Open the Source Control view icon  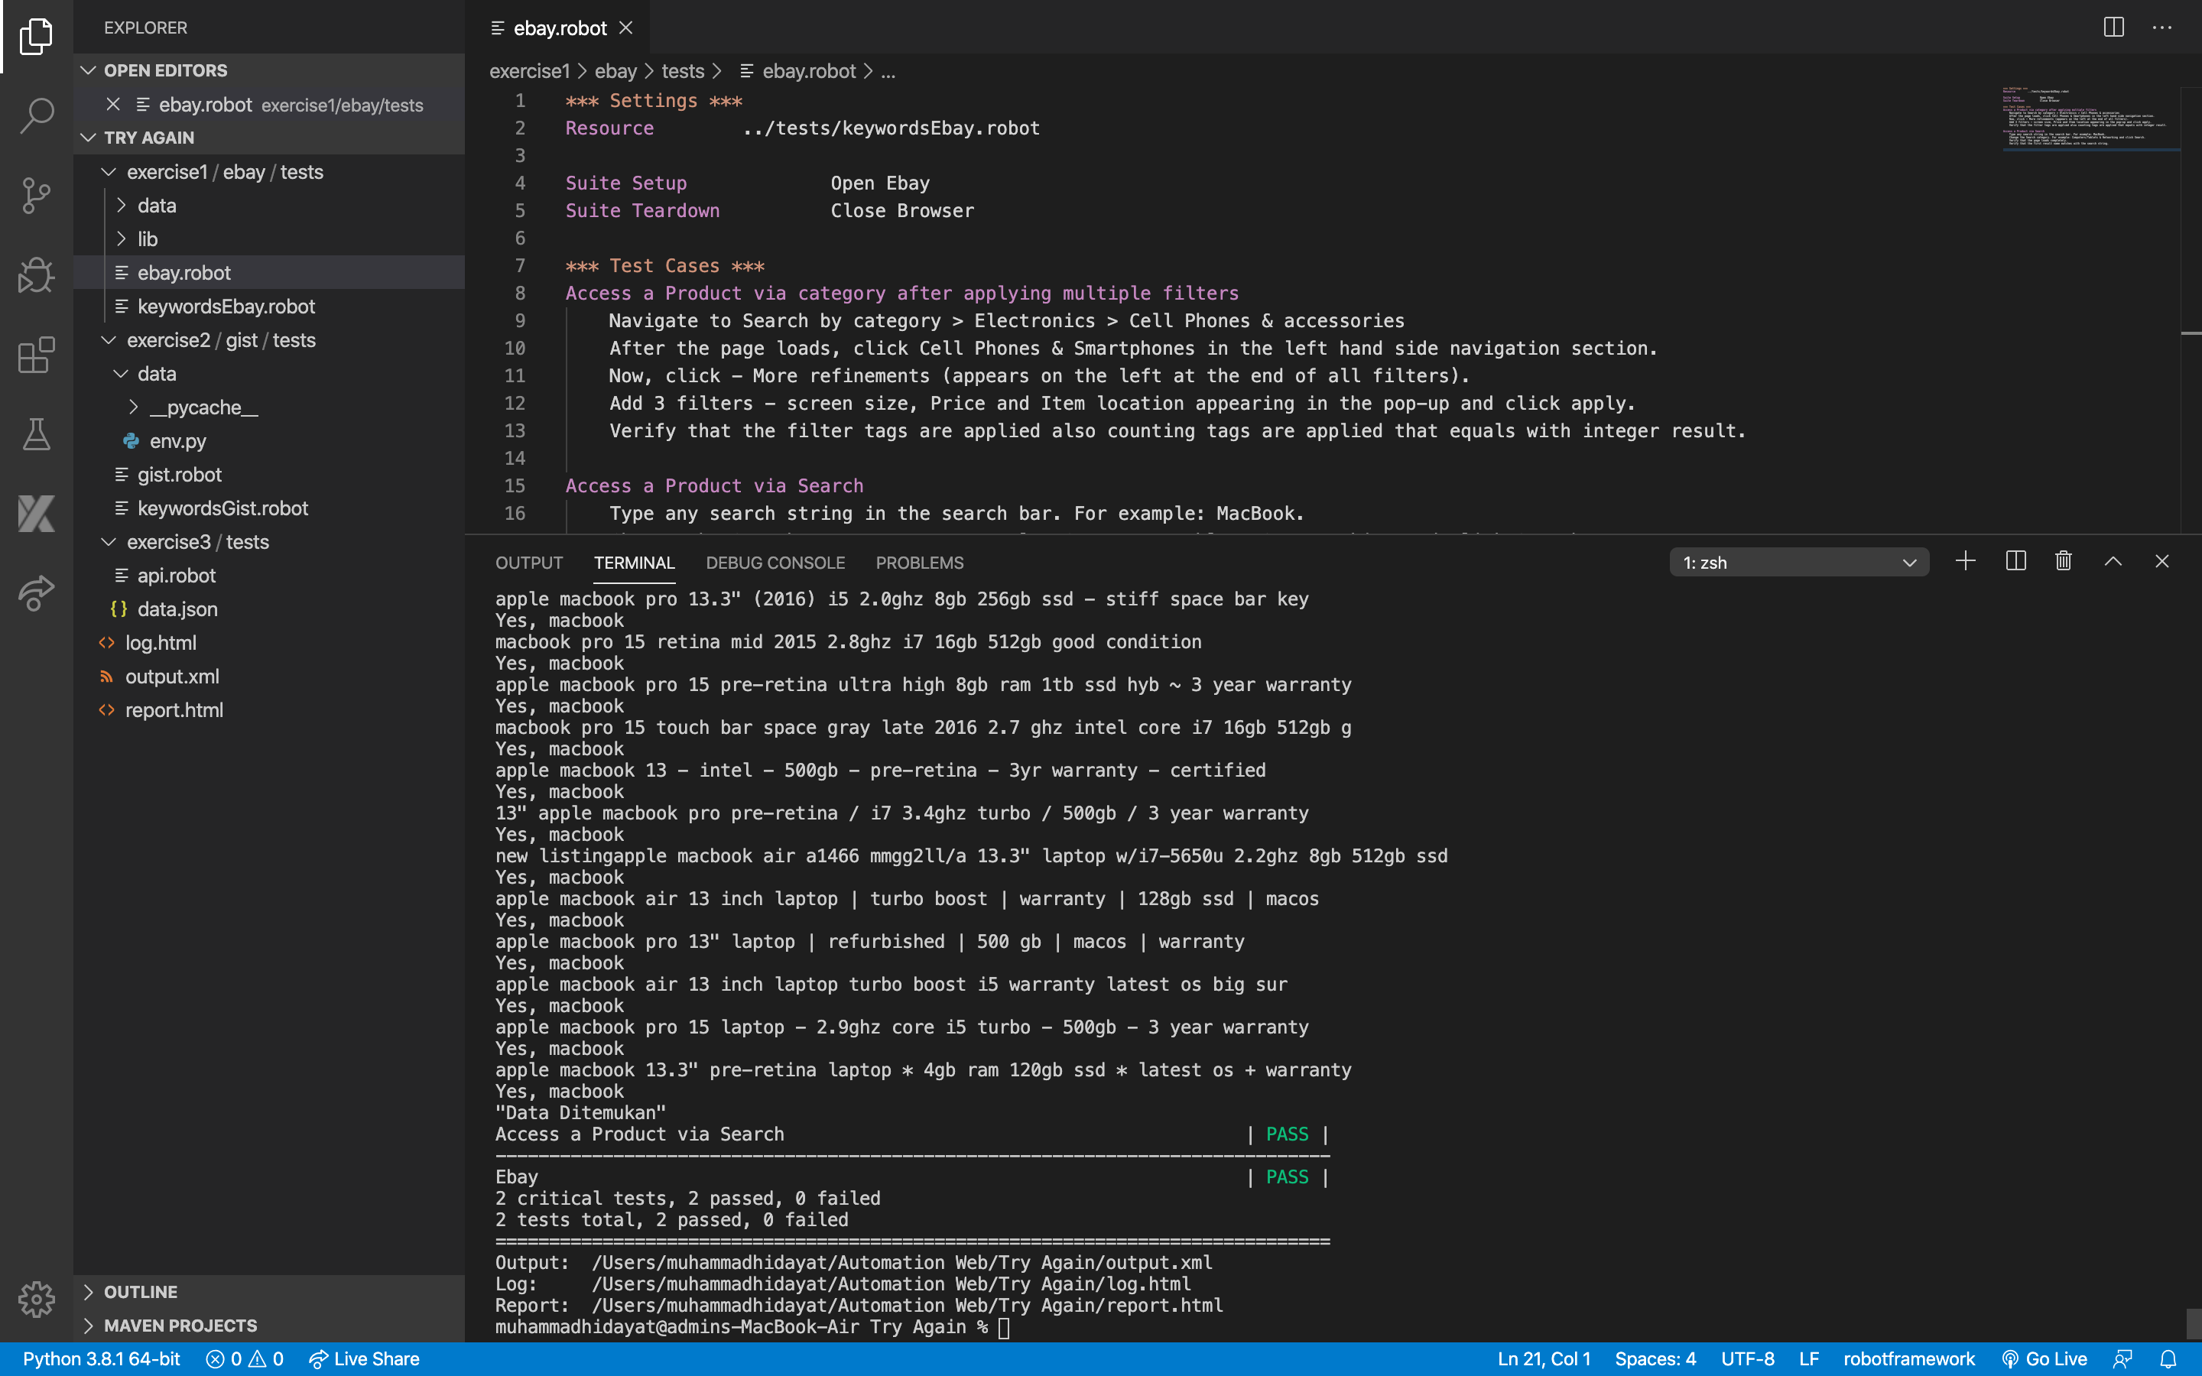(37, 196)
